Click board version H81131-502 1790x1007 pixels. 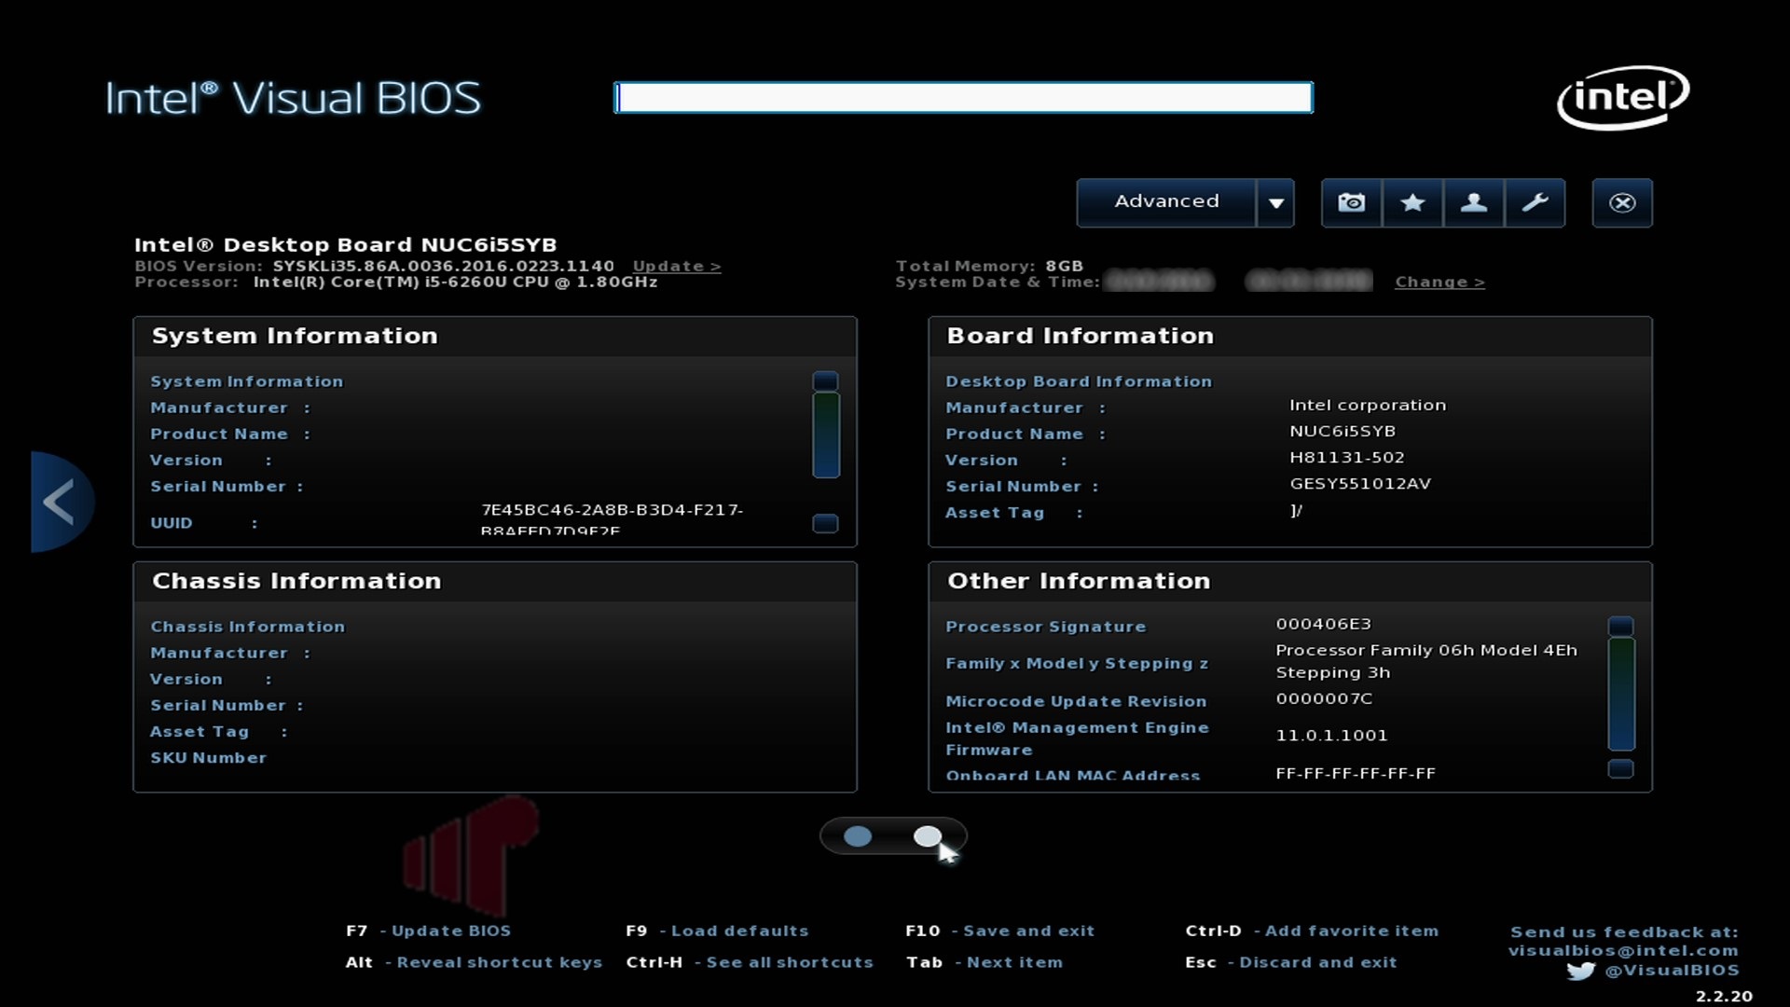(x=1346, y=457)
